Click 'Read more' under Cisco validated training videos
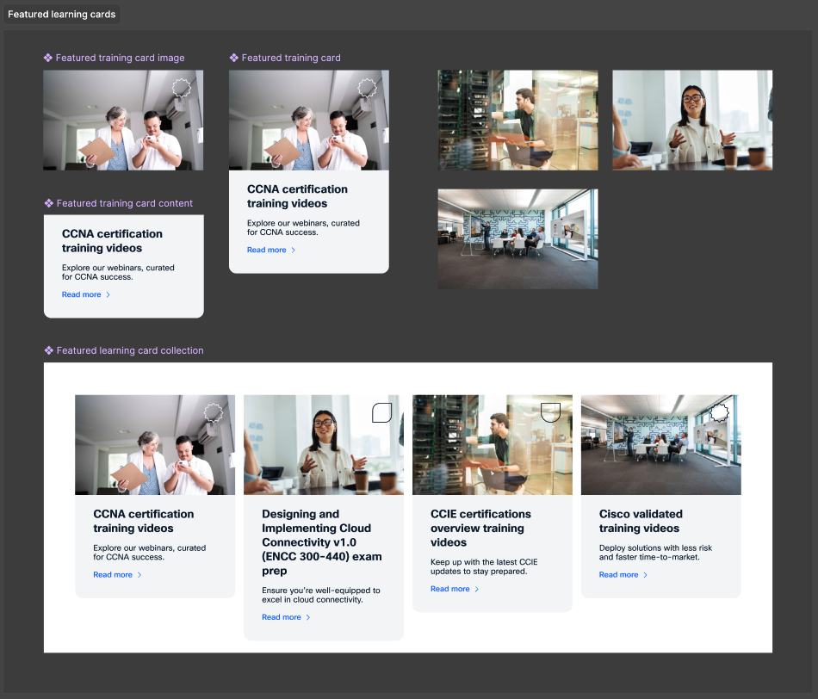 [x=619, y=575]
